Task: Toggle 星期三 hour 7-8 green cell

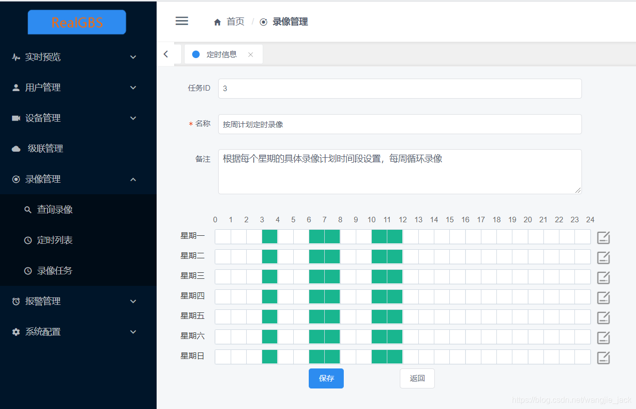Action: (332, 277)
